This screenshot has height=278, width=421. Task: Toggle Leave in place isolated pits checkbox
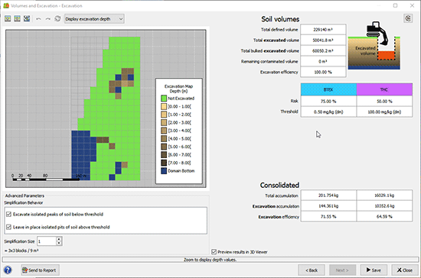click(x=8, y=227)
